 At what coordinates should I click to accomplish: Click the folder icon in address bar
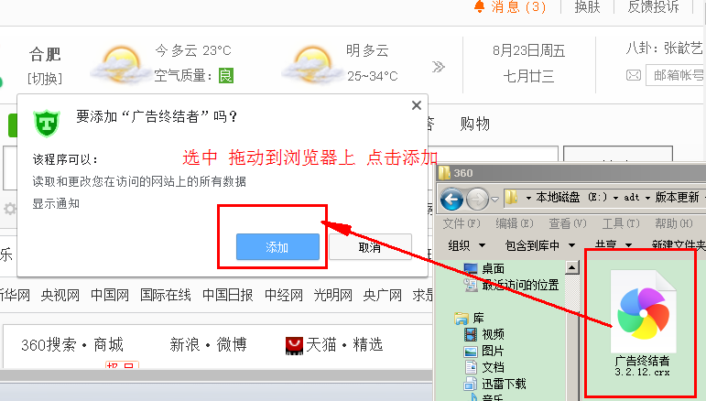[511, 197]
